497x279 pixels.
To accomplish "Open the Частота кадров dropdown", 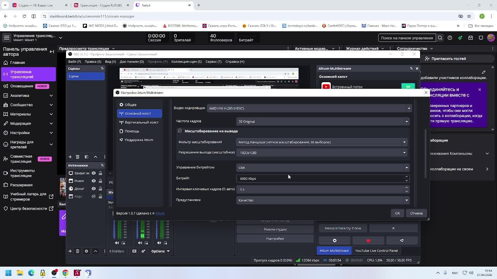I will pos(323,122).
